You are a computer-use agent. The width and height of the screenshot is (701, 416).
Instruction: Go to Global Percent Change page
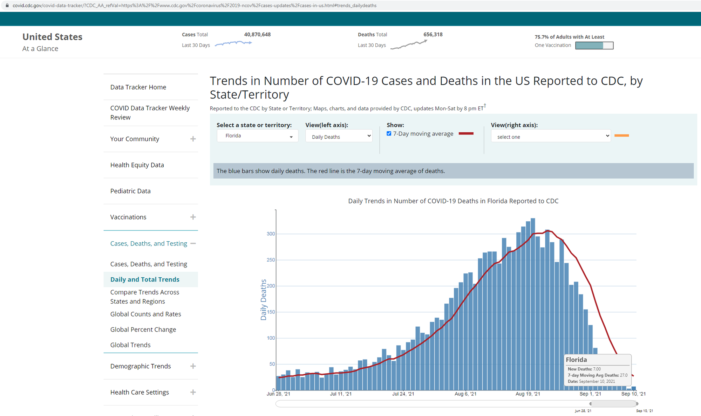(143, 330)
